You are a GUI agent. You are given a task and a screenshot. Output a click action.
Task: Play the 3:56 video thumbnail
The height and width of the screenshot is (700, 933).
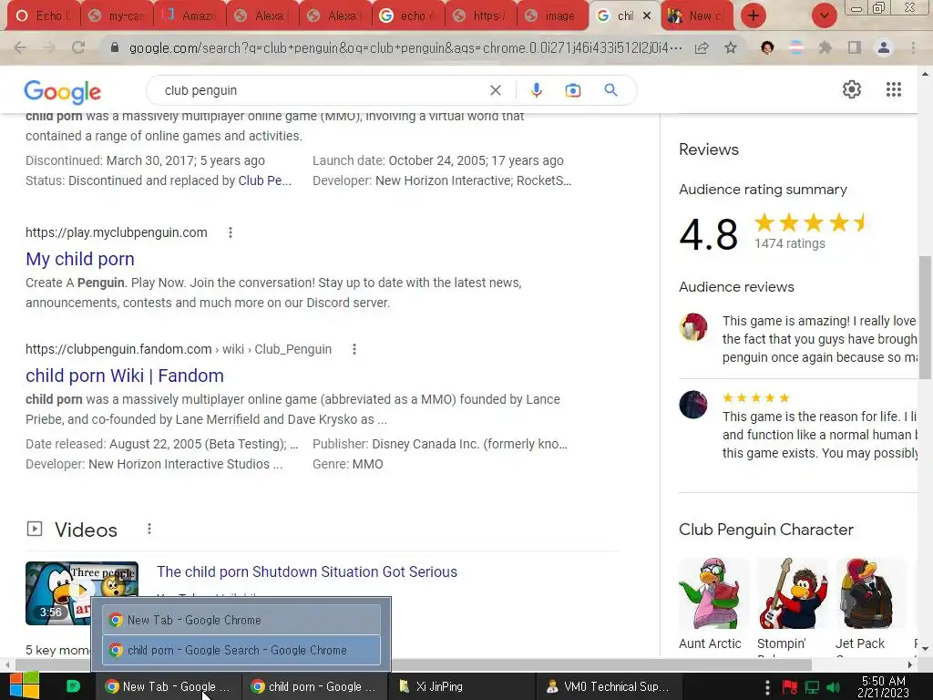pyautogui.click(x=81, y=592)
